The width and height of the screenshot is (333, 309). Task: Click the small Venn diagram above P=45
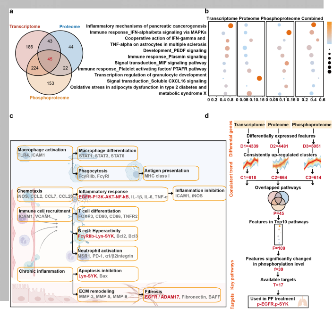click(x=278, y=201)
